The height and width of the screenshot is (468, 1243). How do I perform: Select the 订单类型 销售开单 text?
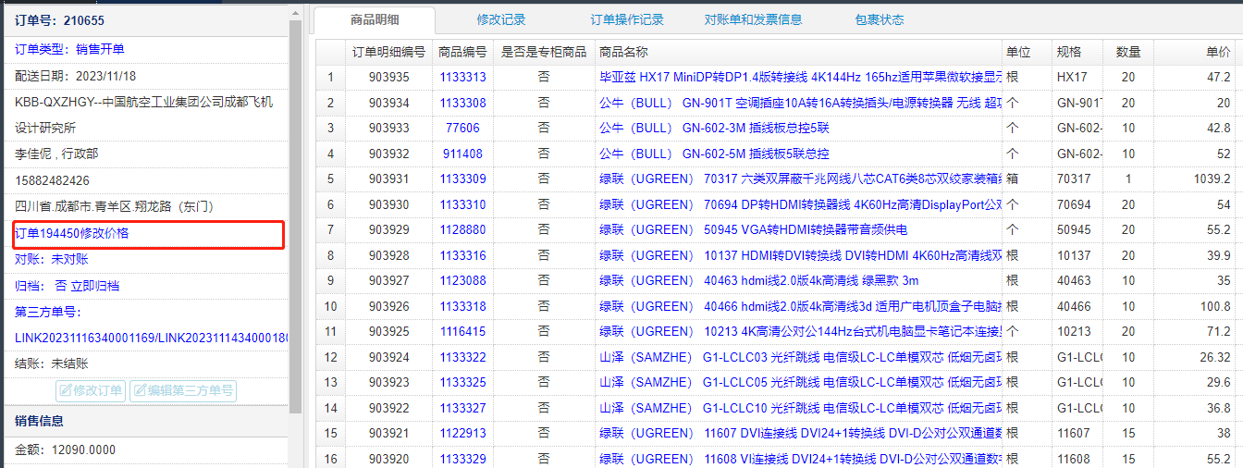(69, 49)
